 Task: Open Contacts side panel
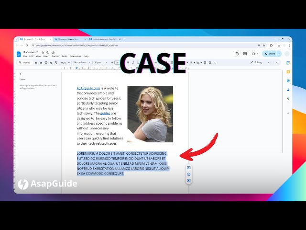coord(288,90)
